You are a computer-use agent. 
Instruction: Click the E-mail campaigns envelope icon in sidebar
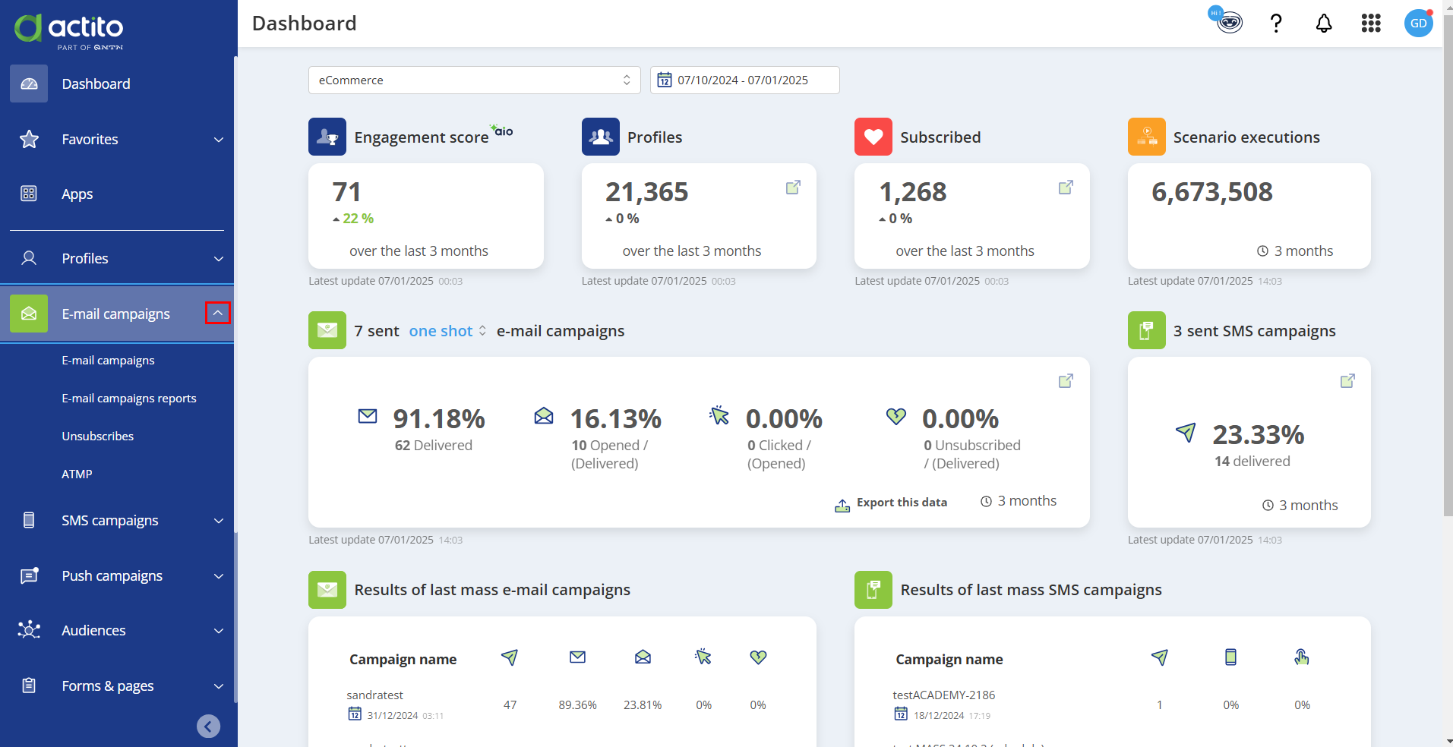pos(29,314)
